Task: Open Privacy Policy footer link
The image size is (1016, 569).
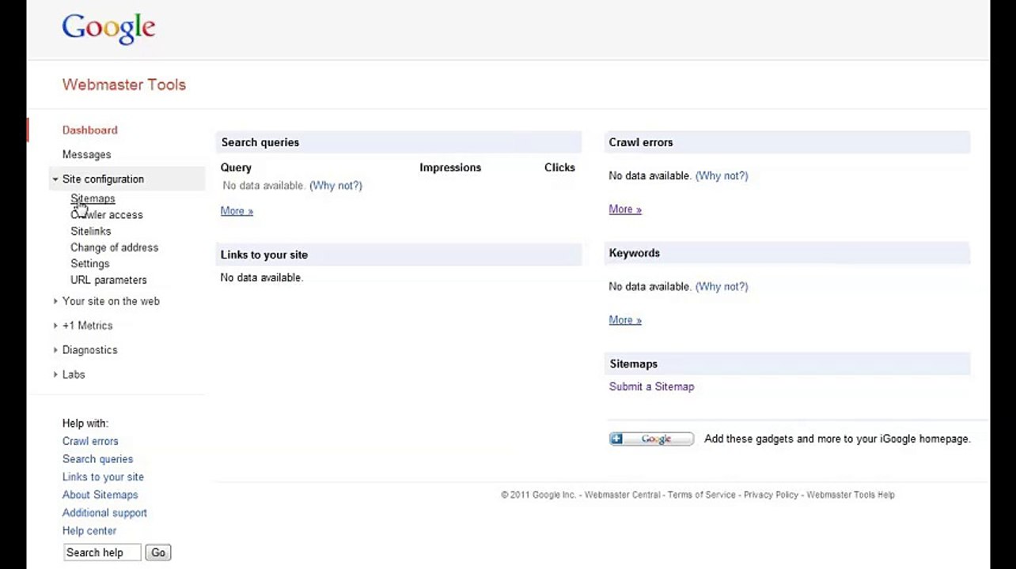Action: point(771,495)
